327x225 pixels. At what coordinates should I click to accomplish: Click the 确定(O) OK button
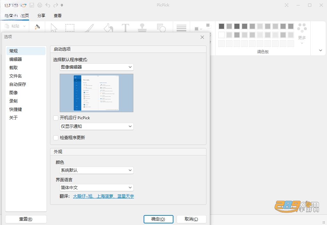click(158, 219)
